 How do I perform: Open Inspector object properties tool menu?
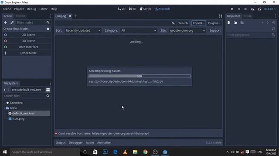coord(273,29)
